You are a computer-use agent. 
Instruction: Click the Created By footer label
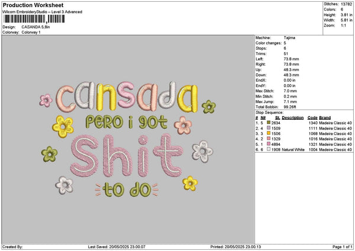(x=12, y=247)
